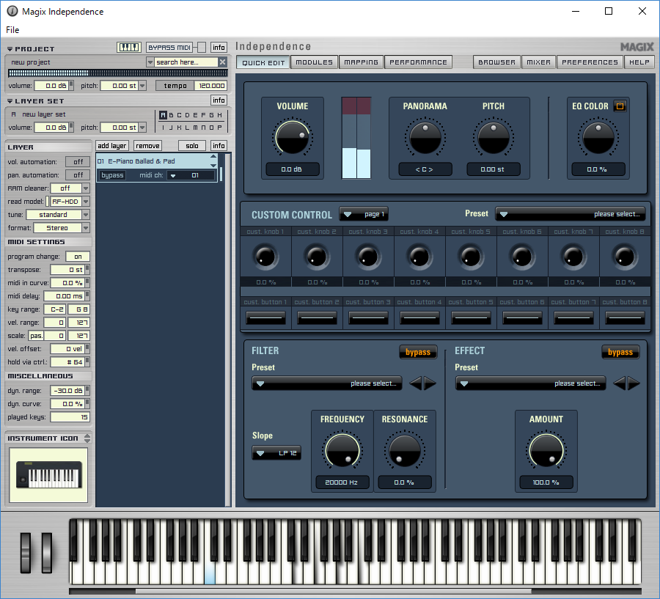The image size is (660, 599).
Task: Clear the search field with X icon
Action: pos(223,62)
